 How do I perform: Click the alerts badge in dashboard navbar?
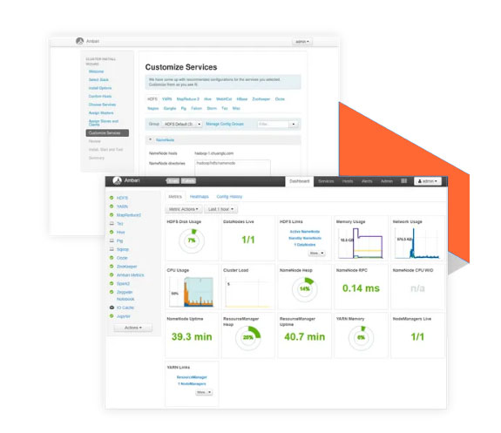point(188,181)
